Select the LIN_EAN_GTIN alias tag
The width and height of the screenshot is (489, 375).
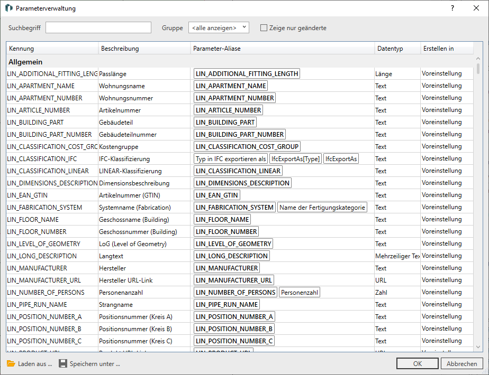[x=217, y=195]
